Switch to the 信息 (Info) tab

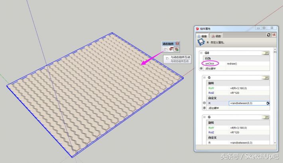click(x=202, y=36)
